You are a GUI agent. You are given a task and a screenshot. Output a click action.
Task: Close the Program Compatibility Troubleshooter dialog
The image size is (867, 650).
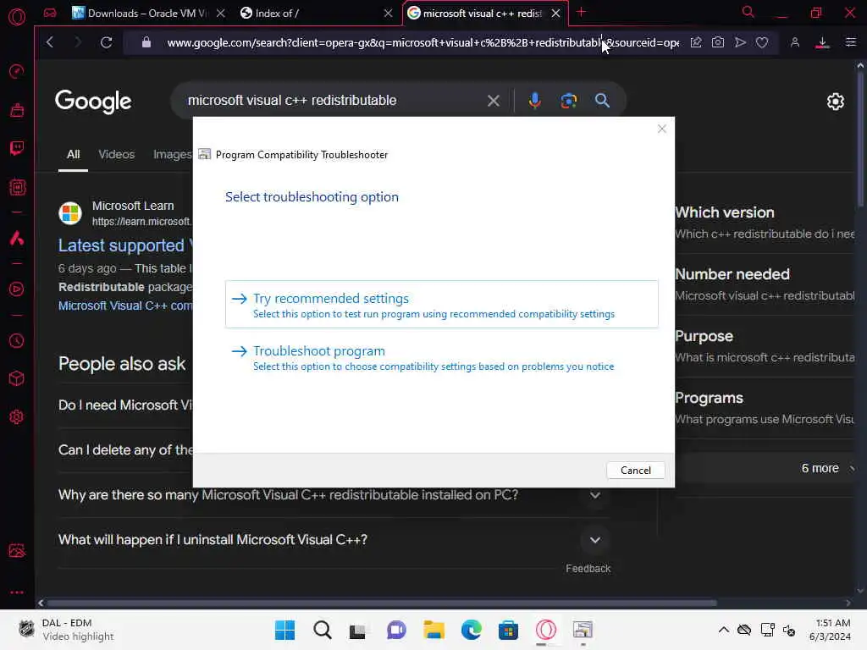coord(662,129)
